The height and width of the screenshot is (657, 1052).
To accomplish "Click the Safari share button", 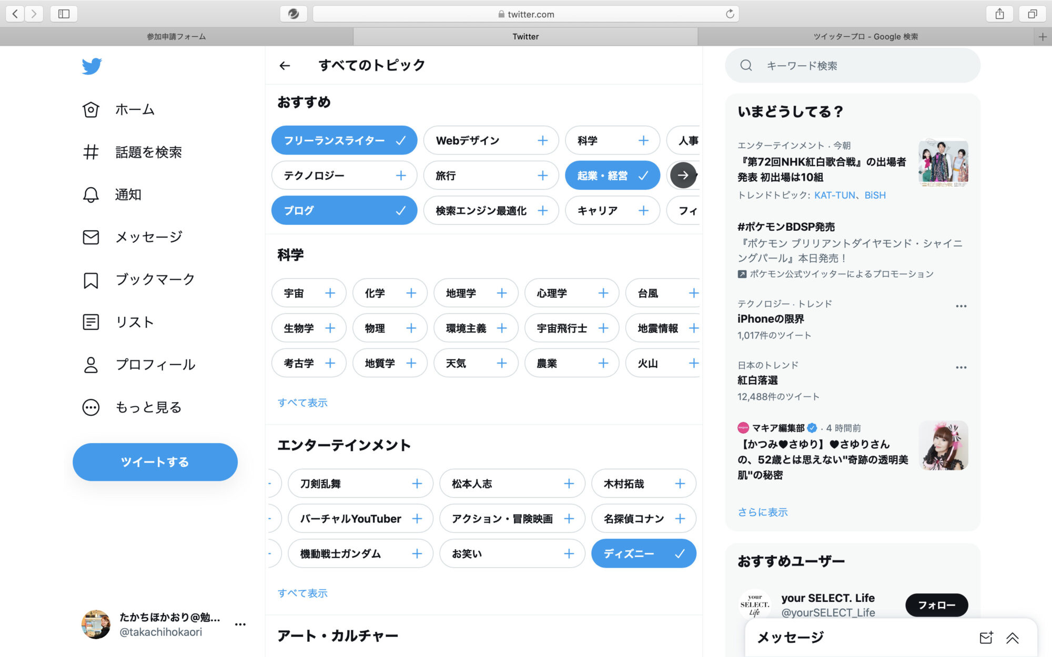I will (999, 14).
